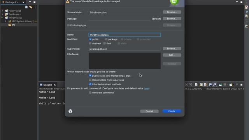Open dropdown arrow beside Open Console icon
The height and width of the screenshot is (140, 249).
233,85
